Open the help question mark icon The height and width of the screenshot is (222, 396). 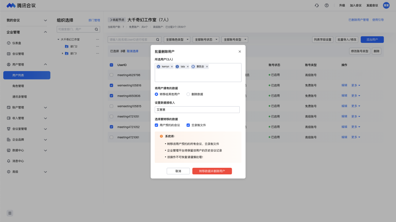(x=327, y=5)
